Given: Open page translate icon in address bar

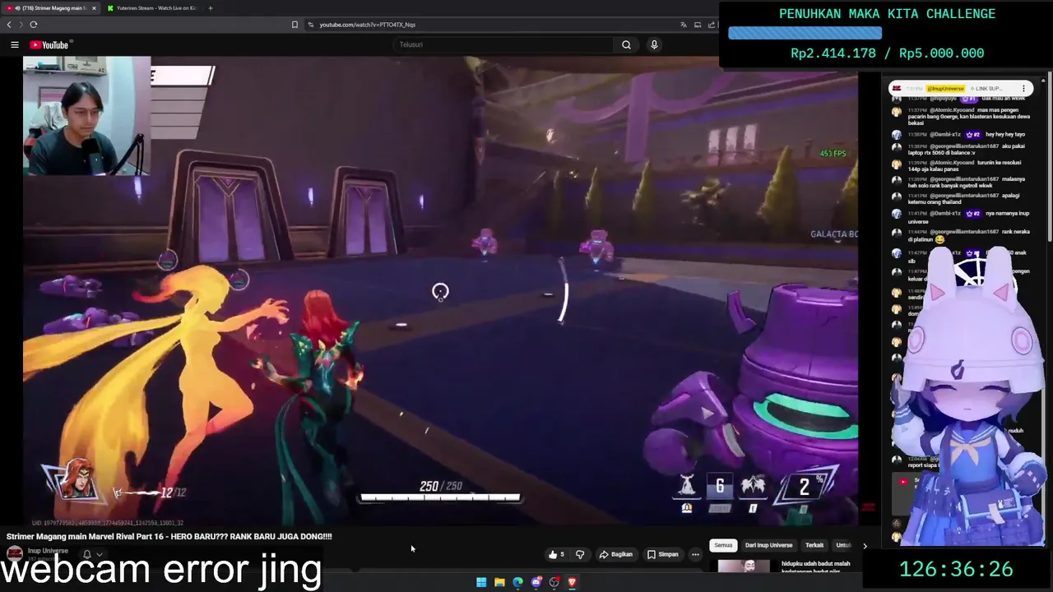Looking at the screenshot, I should (683, 25).
